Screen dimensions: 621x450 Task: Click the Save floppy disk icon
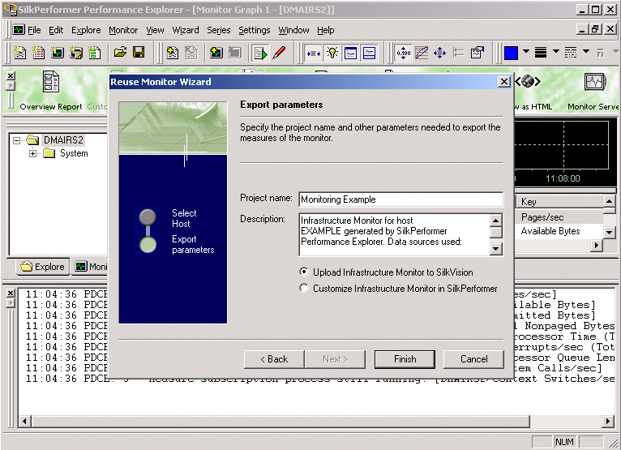pos(139,52)
